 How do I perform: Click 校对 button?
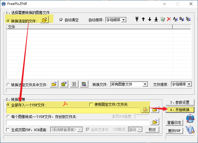click(152, 130)
